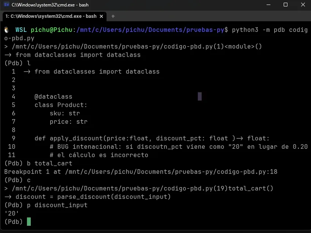Click the 'p discount_input' command

click(x=57, y=205)
